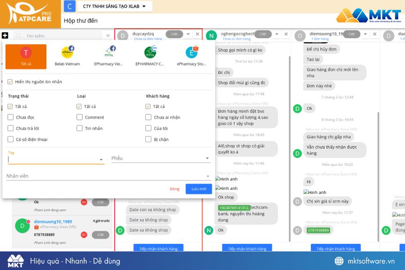Open the Phễu dropdown
The height and width of the screenshot is (270, 405).
[x=161, y=158]
